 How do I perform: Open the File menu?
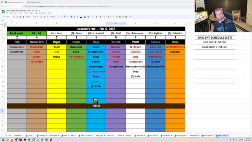click(7, 13)
